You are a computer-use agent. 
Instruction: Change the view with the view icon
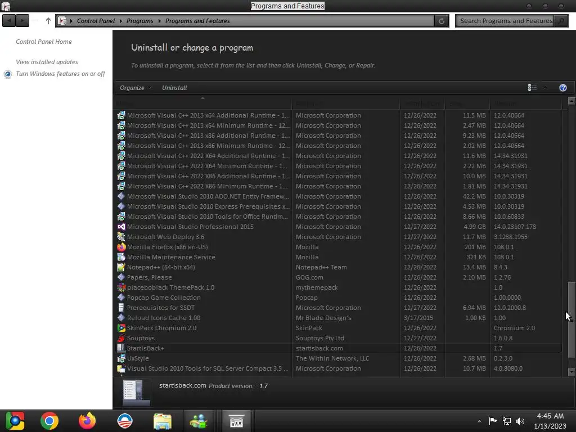point(532,87)
